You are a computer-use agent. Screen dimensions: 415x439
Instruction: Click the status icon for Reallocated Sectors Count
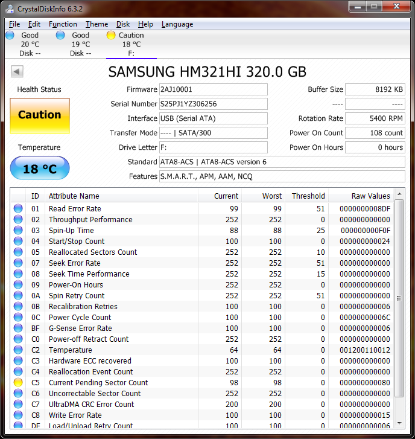(18, 252)
